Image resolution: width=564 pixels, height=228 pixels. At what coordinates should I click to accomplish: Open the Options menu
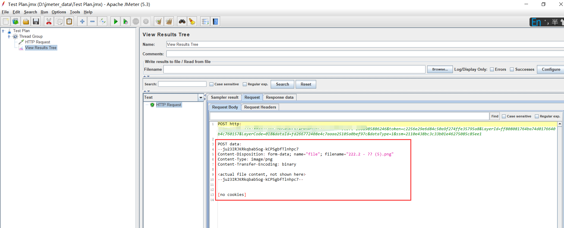59,12
